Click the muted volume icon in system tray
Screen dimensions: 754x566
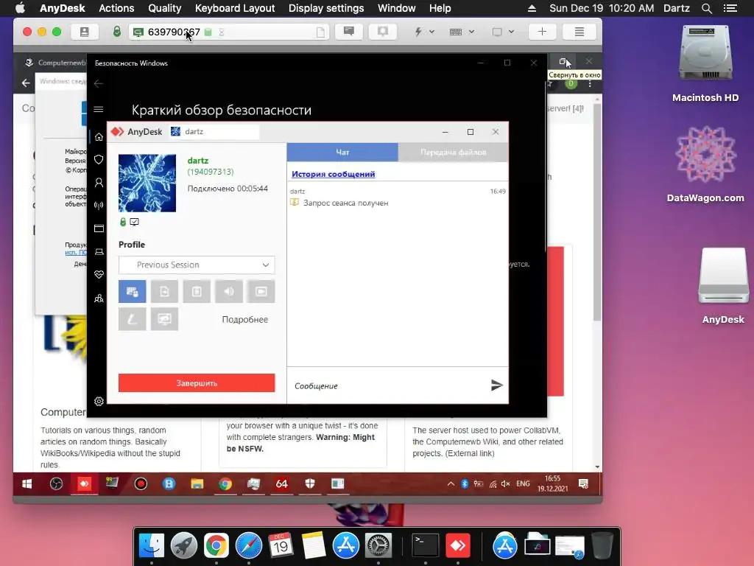pyautogui.click(x=505, y=483)
